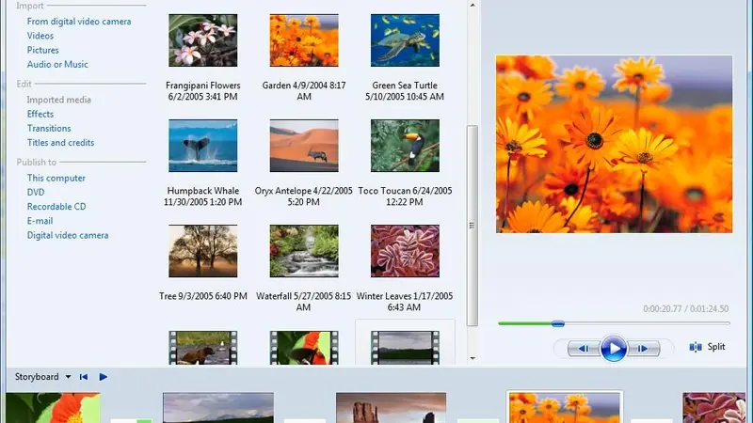Viewport: 753px width, 423px height.
Task: Rewind the storyboard to beginning
Action: 84,377
